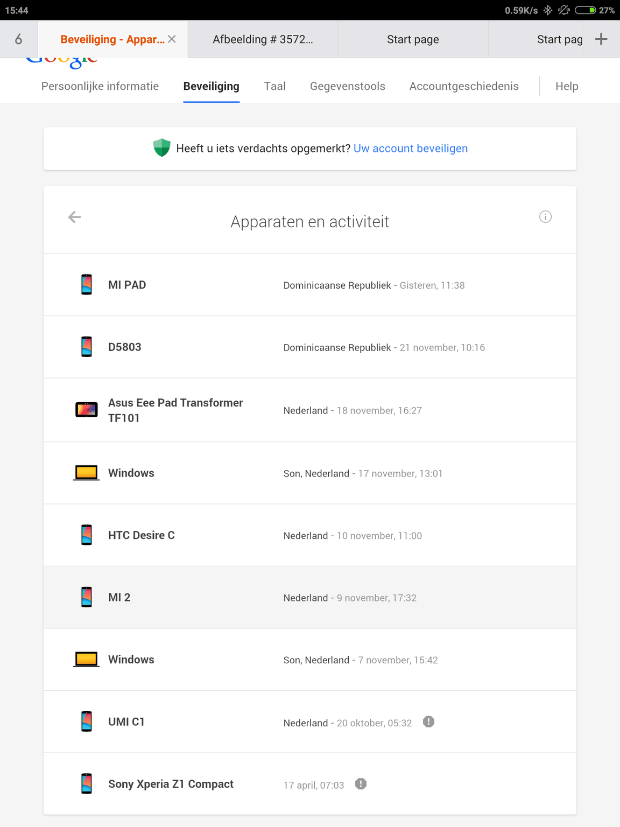620x827 pixels.
Task: Click the alert icon beside 17 april
Action: tap(361, 784)
